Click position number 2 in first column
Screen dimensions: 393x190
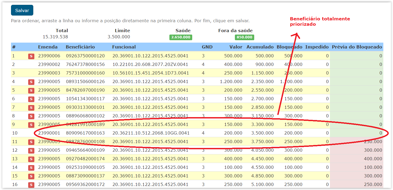point(13,64)
